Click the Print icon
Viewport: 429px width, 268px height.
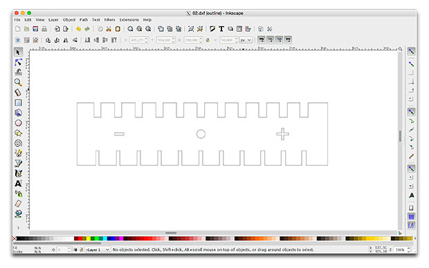tap(44, 29)
